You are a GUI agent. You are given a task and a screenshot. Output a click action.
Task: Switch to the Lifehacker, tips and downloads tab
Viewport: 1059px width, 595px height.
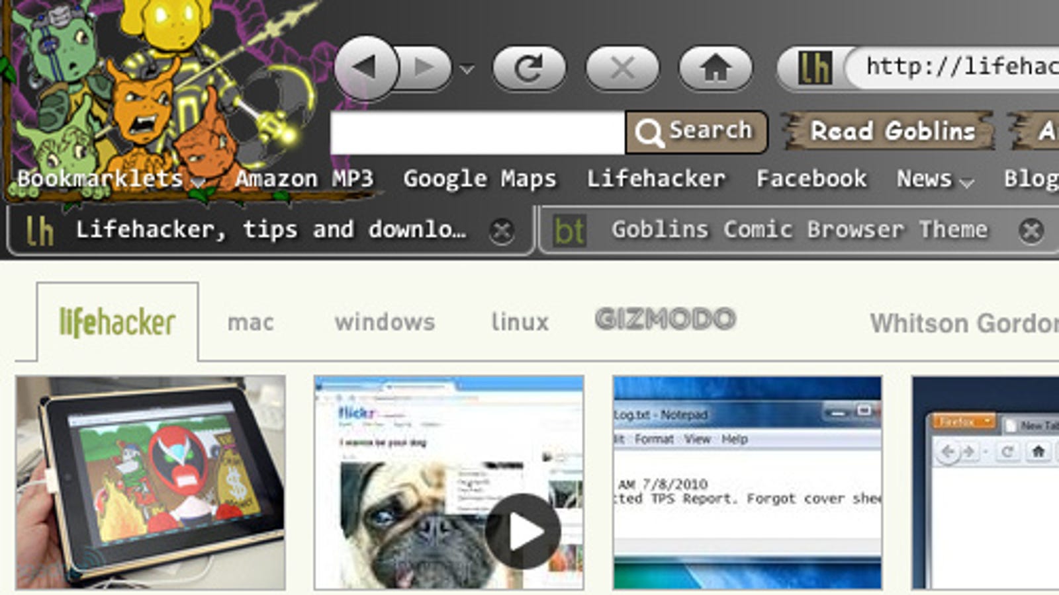pyautogui.click(x=270, y=230)
